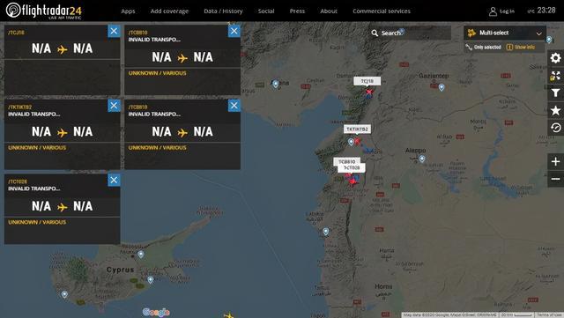This screenshot has width=564, height=318.
Task: Open bookmarks star icon
Action: pos(556,110)
